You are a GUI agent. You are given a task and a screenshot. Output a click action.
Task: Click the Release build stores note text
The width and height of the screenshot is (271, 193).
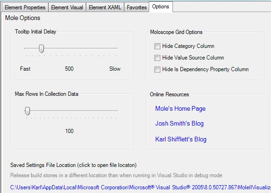116,175
